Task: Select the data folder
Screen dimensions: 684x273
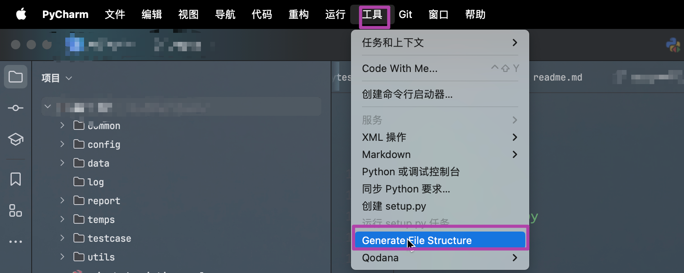Action: coord(91,163)
